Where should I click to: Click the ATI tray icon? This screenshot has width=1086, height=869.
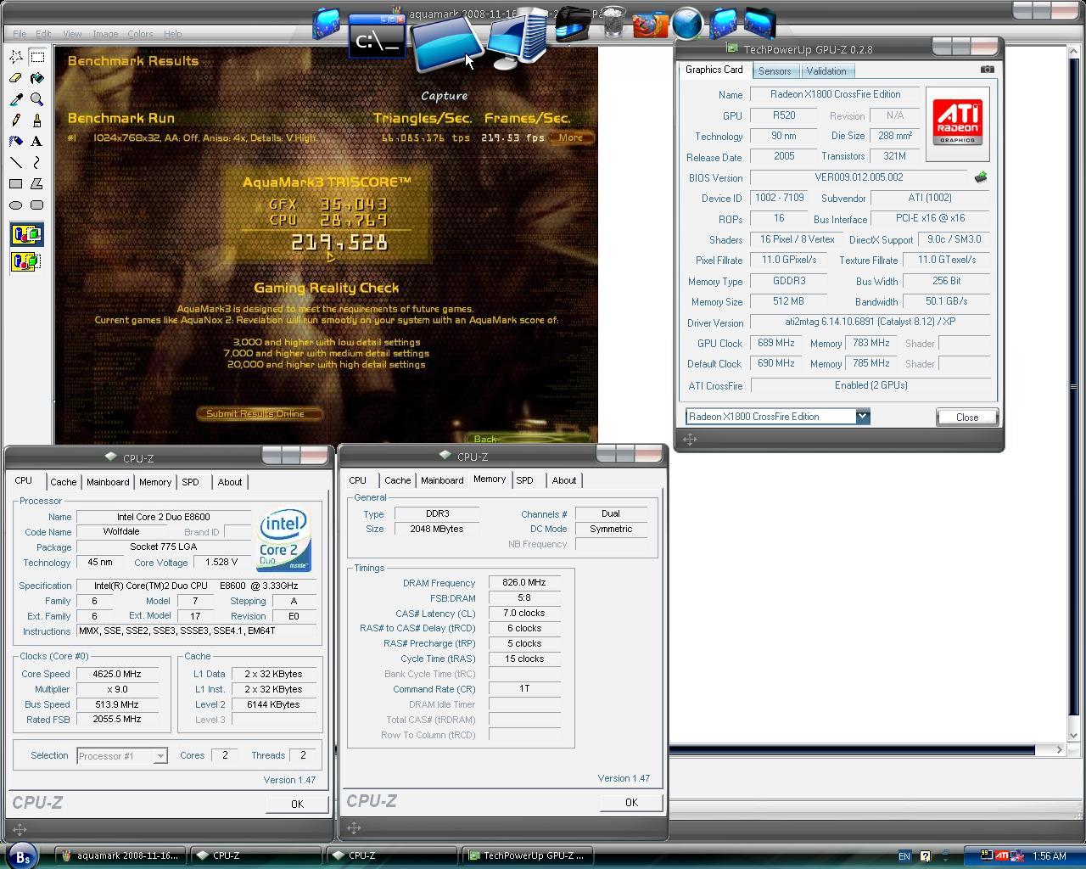1002,855
